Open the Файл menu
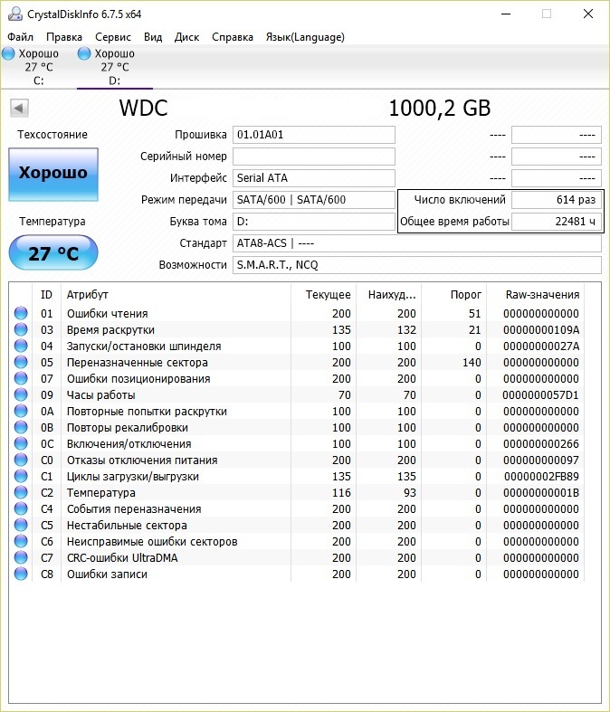Screen dimensions: 610x712 (x=20, y=37)
